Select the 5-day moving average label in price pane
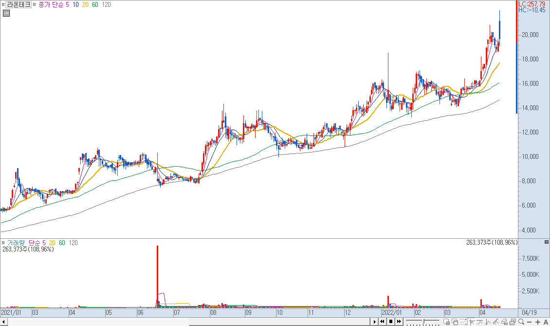550x326 pixels. click(x=67, y=4)
